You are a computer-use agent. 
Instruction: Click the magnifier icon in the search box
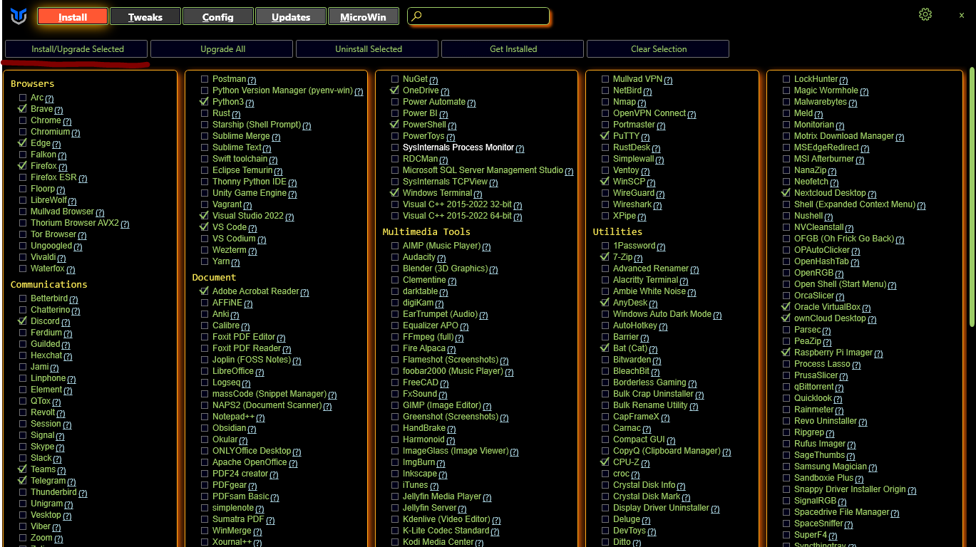point(417,16)
